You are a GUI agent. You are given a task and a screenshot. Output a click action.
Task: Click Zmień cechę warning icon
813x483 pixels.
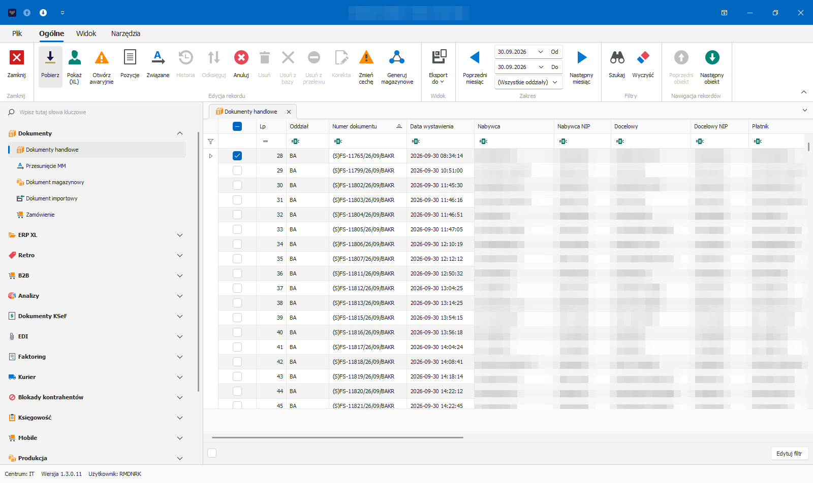pos(366,57)
